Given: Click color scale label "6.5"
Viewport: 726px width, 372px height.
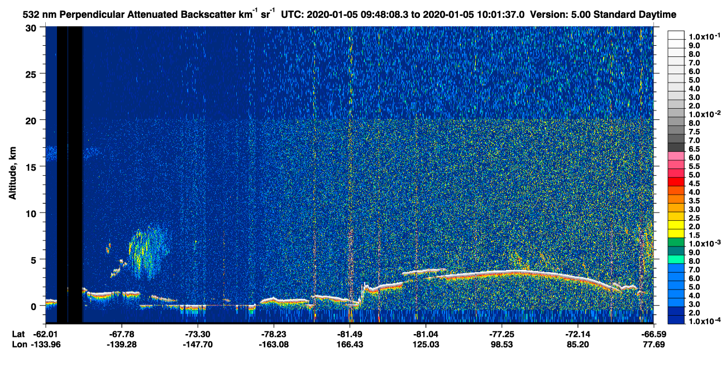Looking at the screenshot, I should 695,149.
